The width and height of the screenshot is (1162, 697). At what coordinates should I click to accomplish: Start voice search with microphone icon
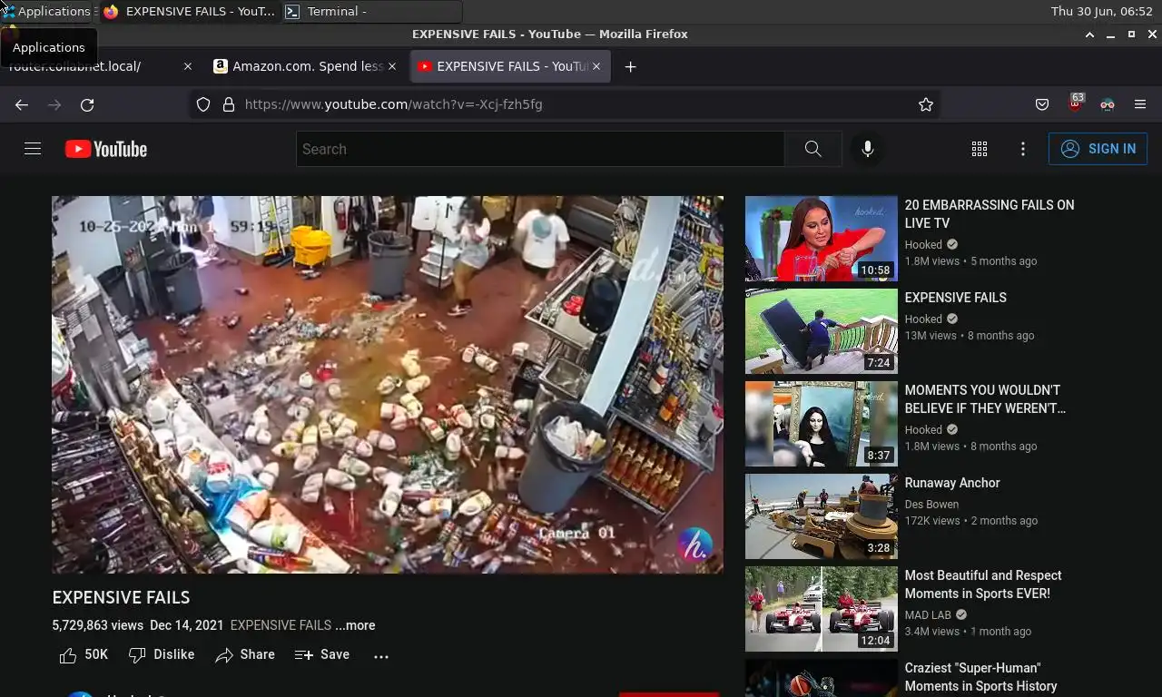click(x=868, y=149)
